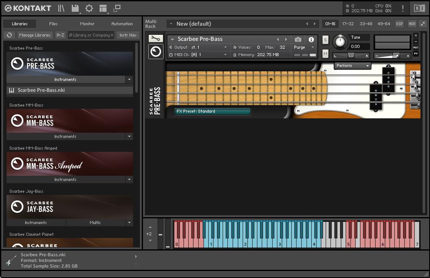Click the Instr Nav button
Screen dimensions: 430x278
(127, 35)
